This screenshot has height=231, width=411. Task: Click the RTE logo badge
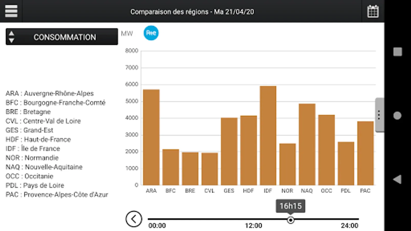tap(151, 33)
